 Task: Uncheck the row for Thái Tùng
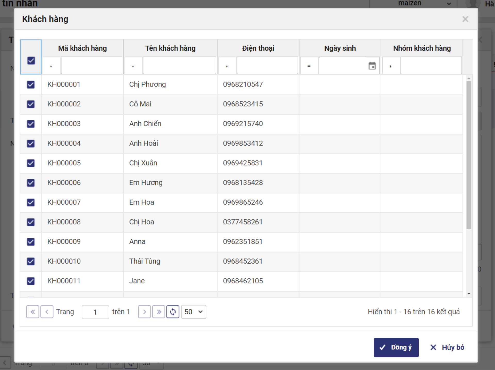coord(31,261)
